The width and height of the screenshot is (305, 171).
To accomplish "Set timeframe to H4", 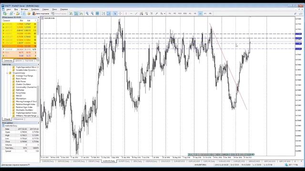I will click(195, 13).
